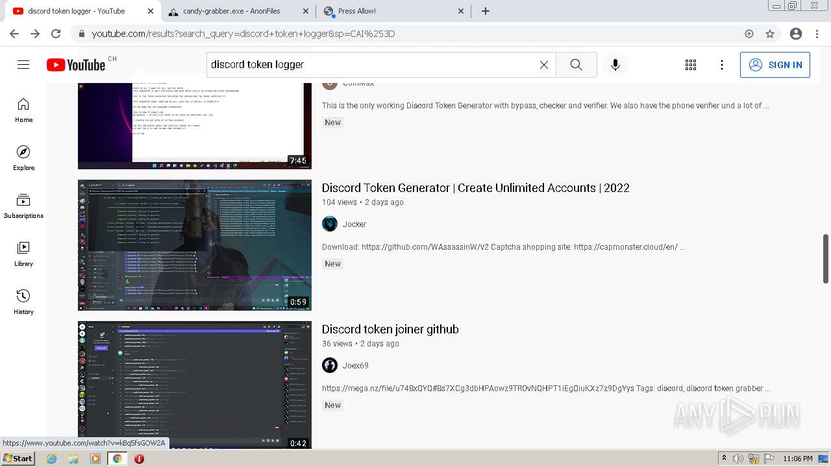This screenshot has width=831, height=467.
Task: Open the Joex69 channel name link
Action: [x=356, y=365]
